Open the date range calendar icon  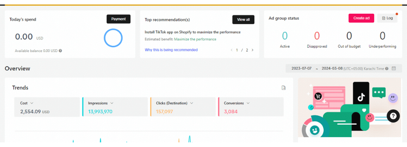pos(394,68)
